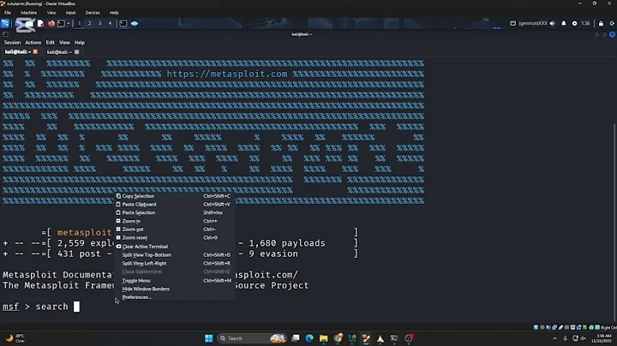Image resolution: width=617 pixels, height=346 pixels.
Task: Click the Windows taskbar Search box
Action: tap(252, 338)
